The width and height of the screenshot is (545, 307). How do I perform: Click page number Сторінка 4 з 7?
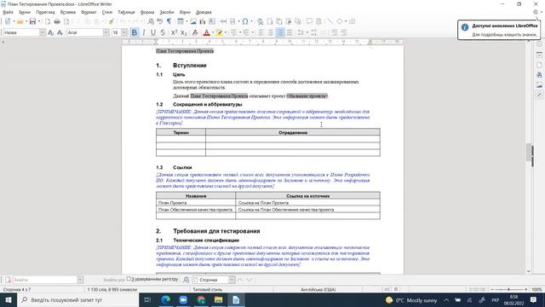(x=17, y=290)
